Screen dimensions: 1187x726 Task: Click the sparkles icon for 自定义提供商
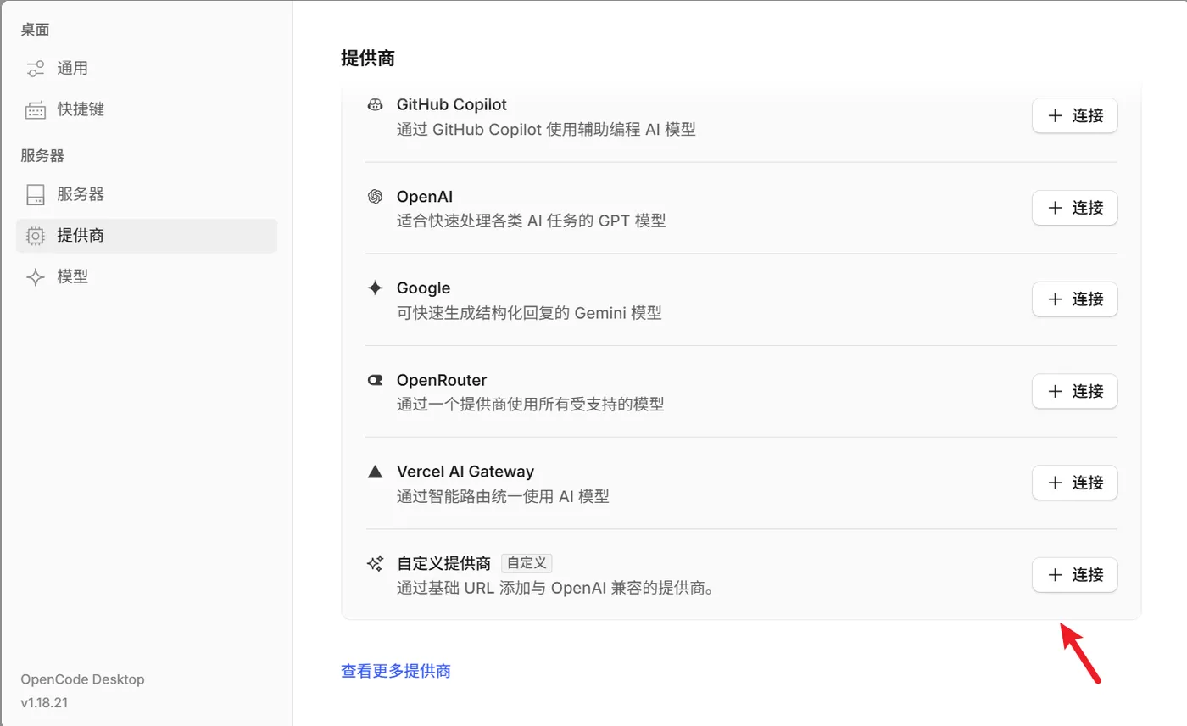[375, 563]
